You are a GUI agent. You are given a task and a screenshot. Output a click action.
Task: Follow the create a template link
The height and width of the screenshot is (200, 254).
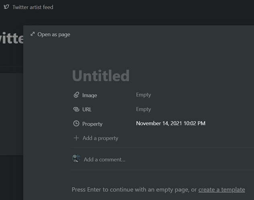221,190
